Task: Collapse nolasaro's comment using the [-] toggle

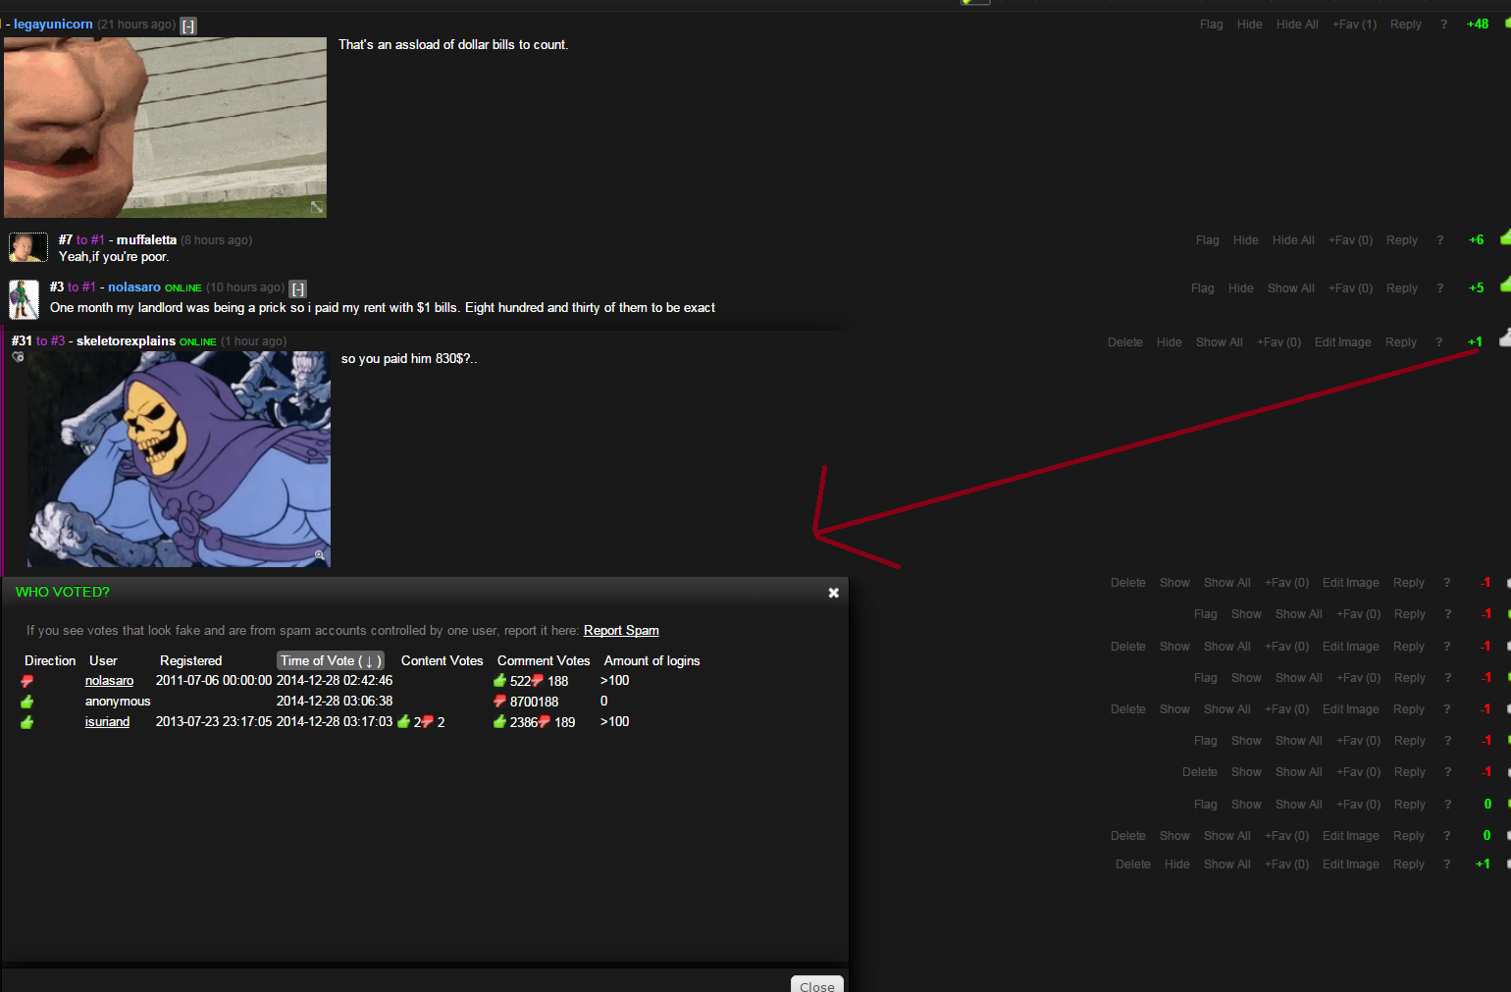Action: (298, 288)
